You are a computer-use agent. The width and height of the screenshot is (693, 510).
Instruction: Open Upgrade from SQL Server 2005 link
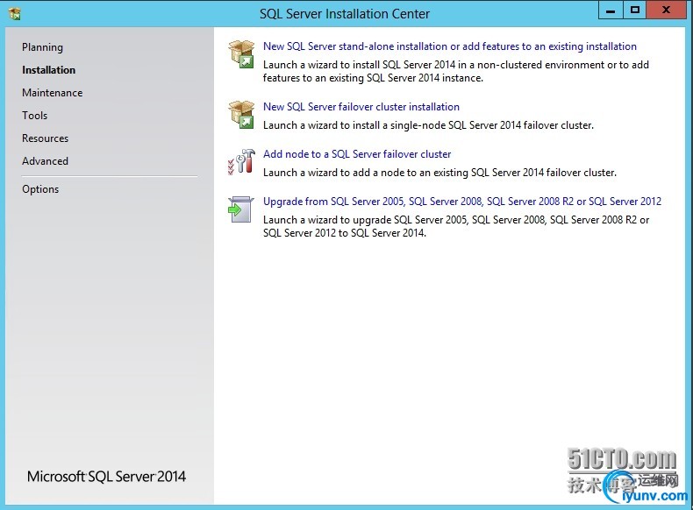(x=462, y=202)
